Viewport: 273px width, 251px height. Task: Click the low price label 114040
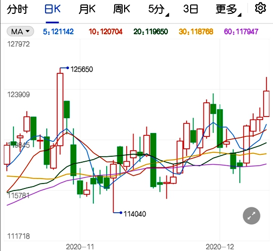135,214
